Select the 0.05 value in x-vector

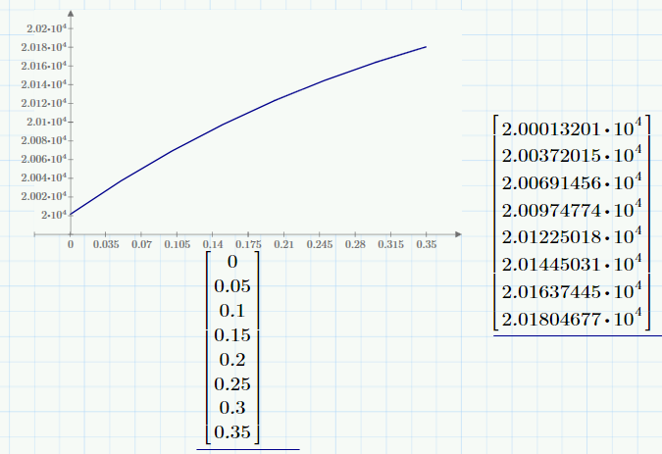(232, 286)
